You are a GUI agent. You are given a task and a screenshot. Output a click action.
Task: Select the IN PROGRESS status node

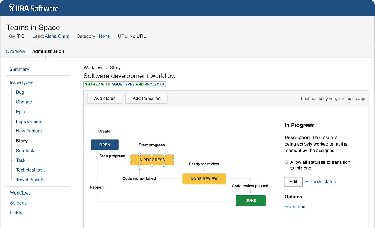(152, 160)
